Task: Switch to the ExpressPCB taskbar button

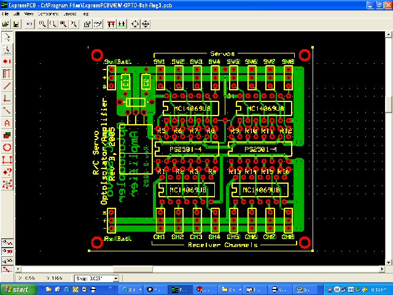Action: pos(181,289)
